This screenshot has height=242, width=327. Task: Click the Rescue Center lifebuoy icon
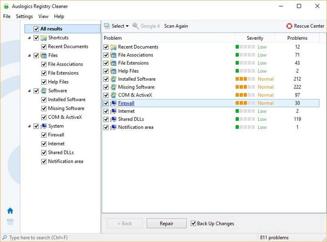289,26
